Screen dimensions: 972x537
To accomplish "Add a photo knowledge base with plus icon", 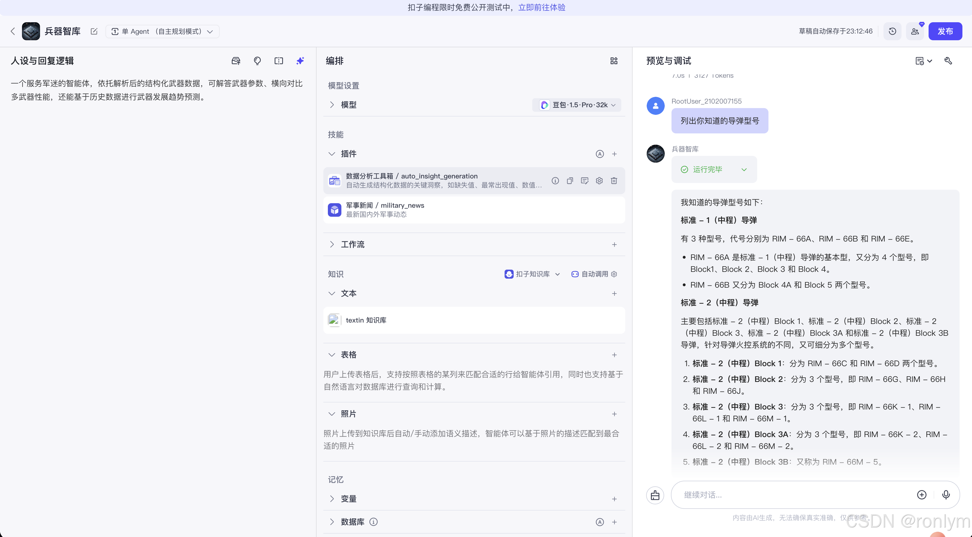I will (614, 414).
